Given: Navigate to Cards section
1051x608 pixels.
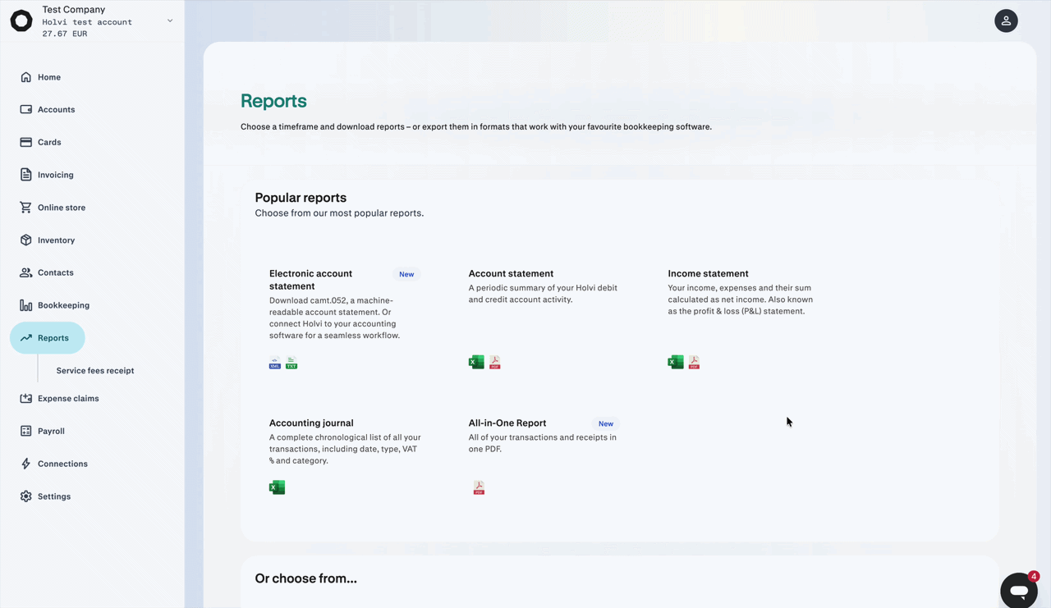Looking at the screenshot, I should [x=49, y=142].
